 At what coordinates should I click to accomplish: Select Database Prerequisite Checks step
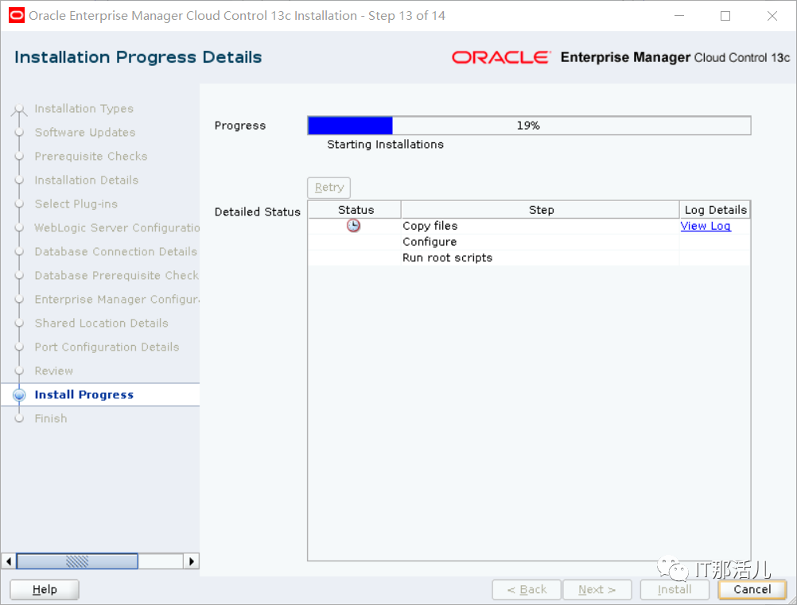click(x=117, y=276)
